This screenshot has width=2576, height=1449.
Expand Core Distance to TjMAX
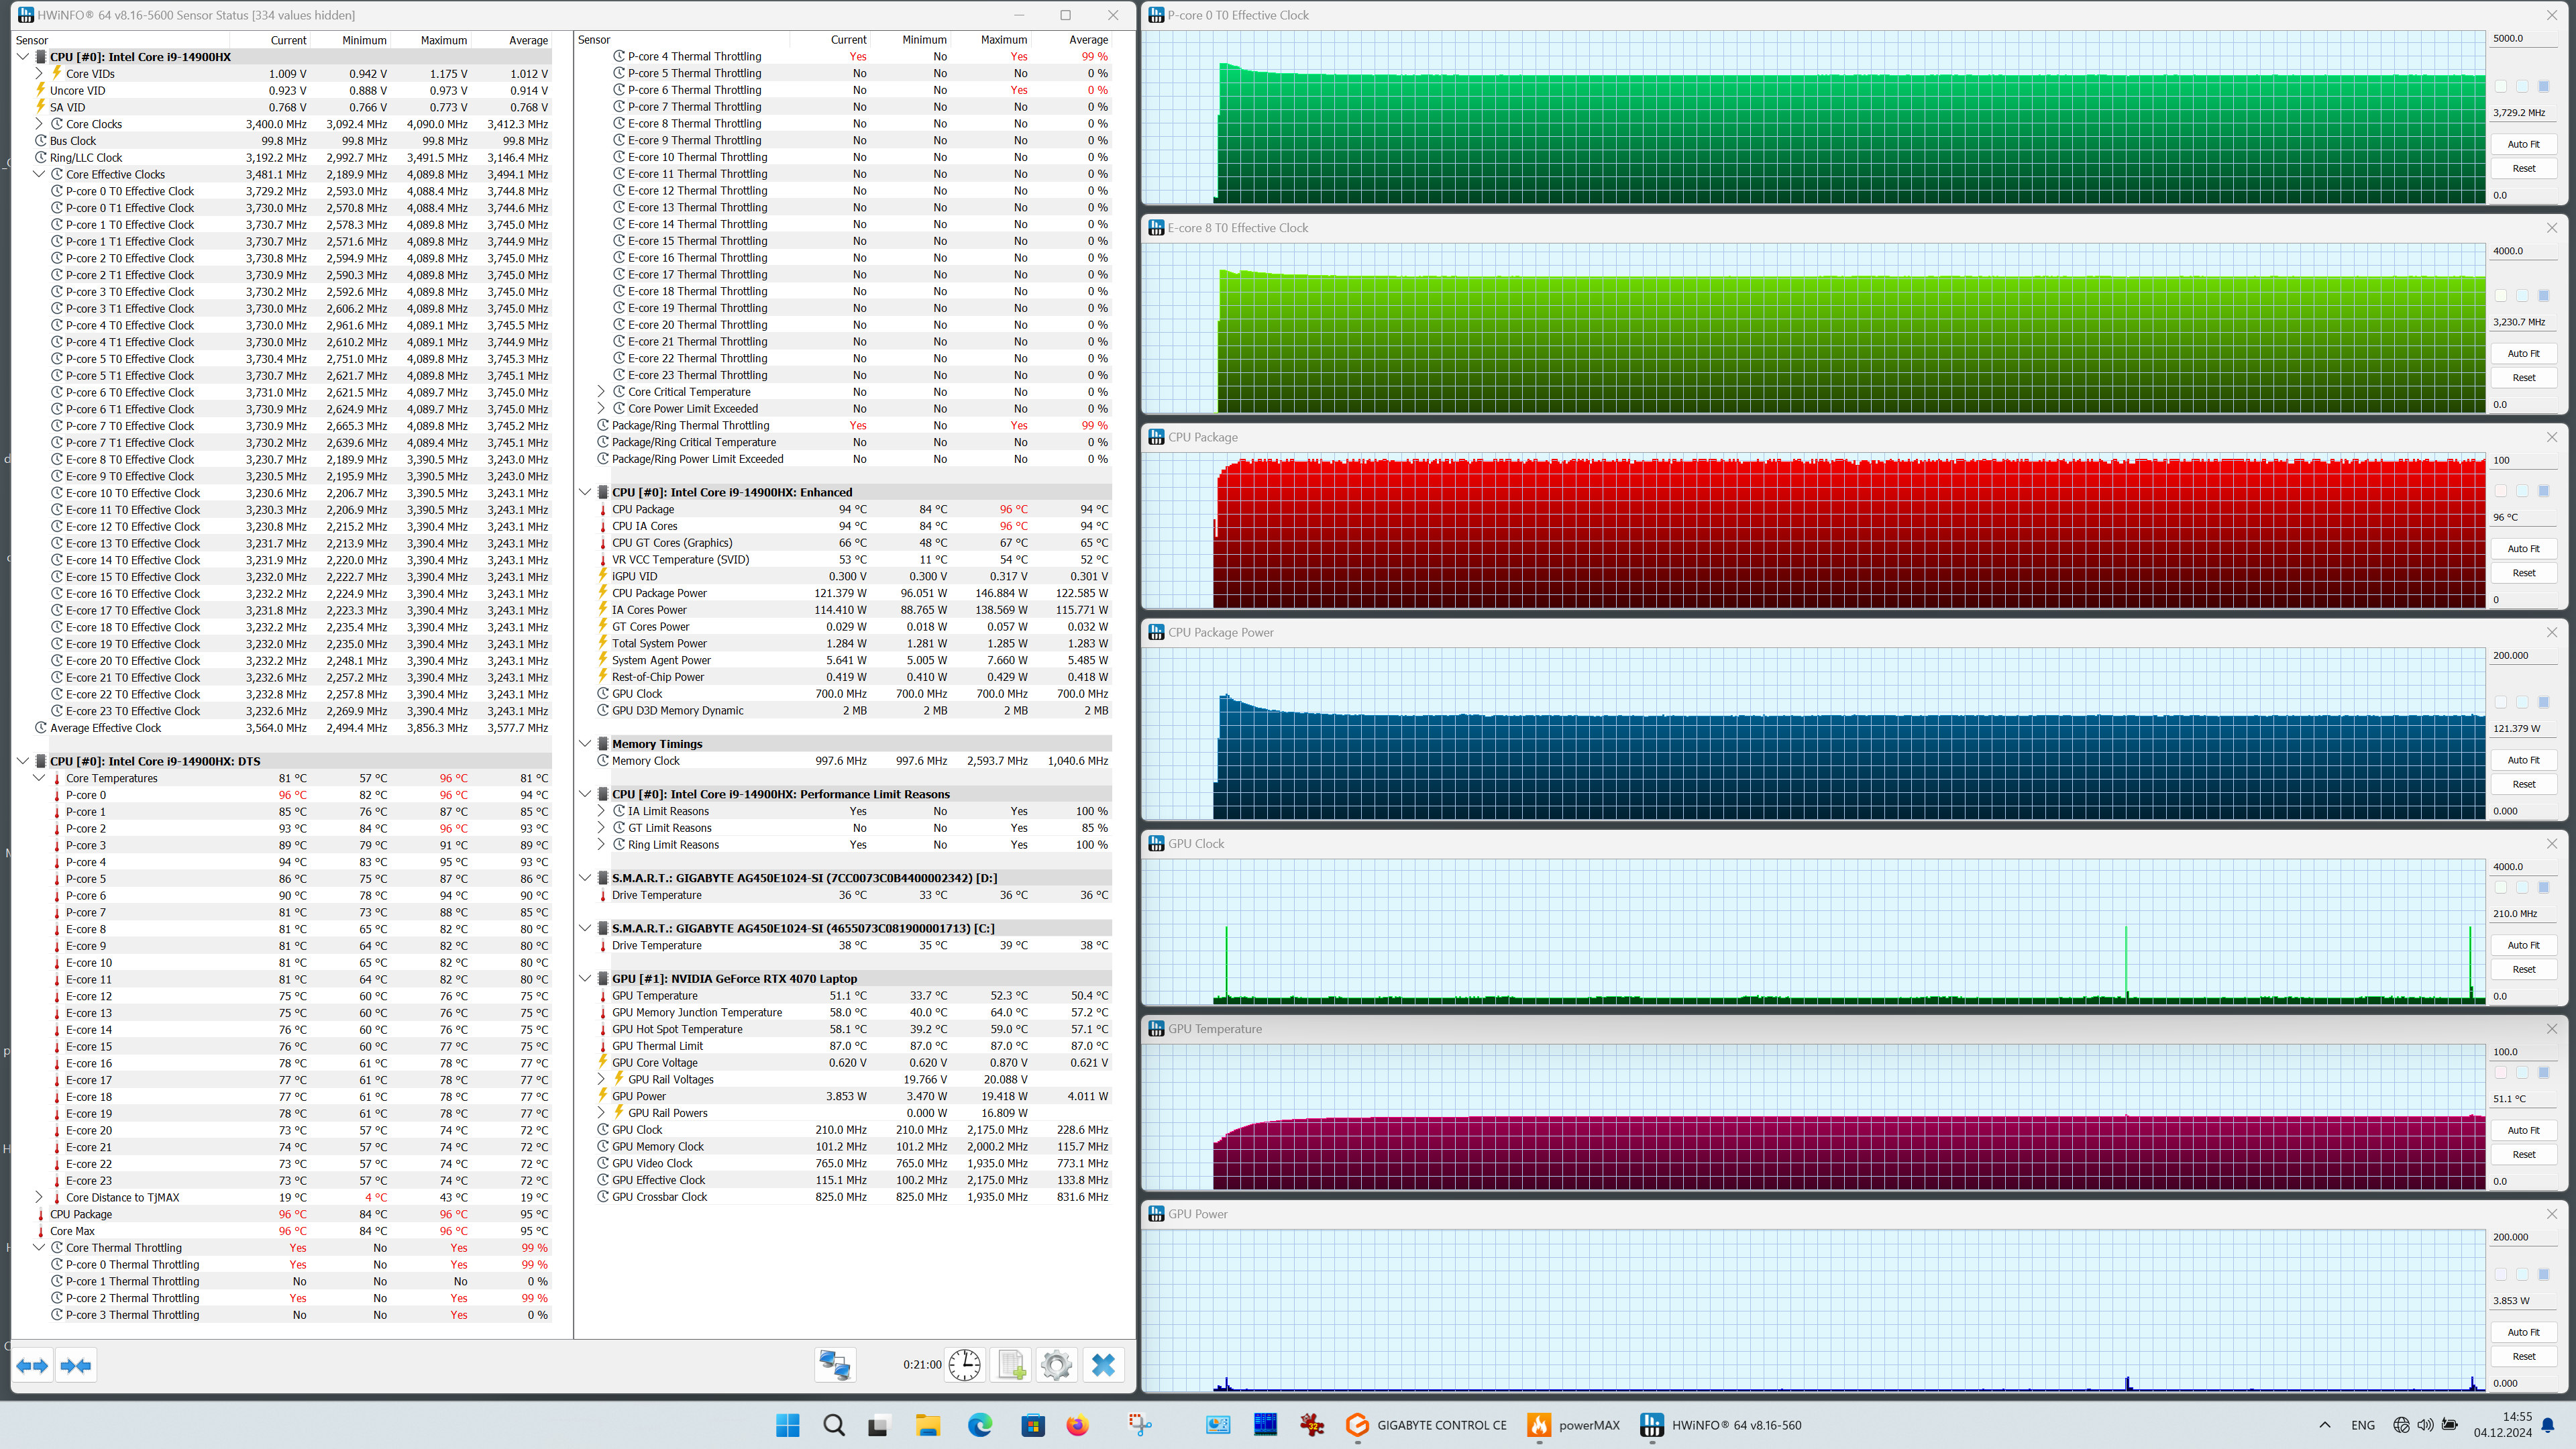click(x=40, y=1197)
